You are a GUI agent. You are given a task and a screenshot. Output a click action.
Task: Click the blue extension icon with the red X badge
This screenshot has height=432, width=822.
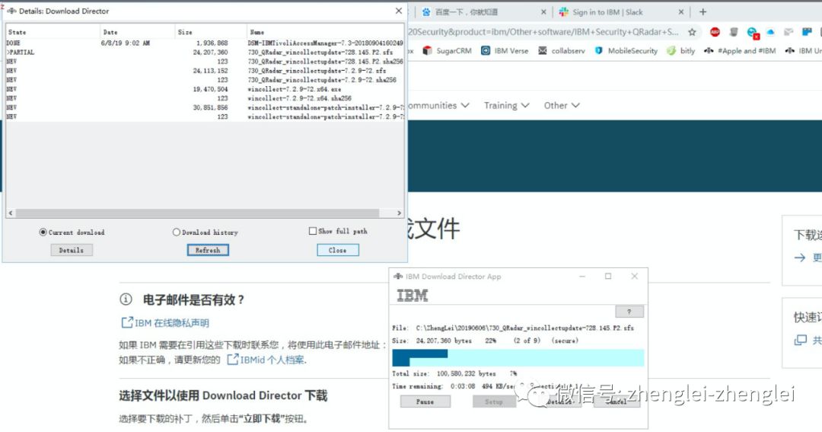(753, 33)
